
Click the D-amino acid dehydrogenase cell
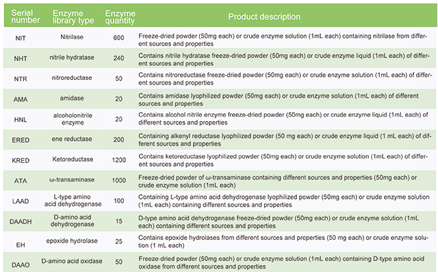[x=73, y=221]
